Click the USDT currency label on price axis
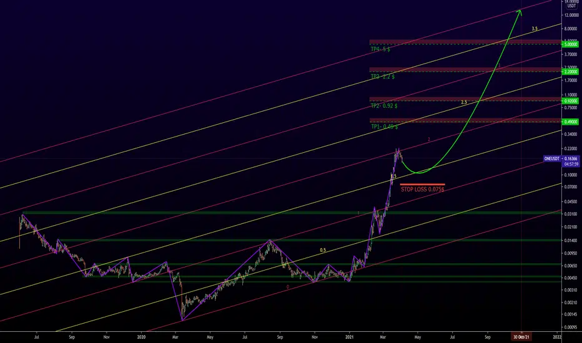 (571, 6)
